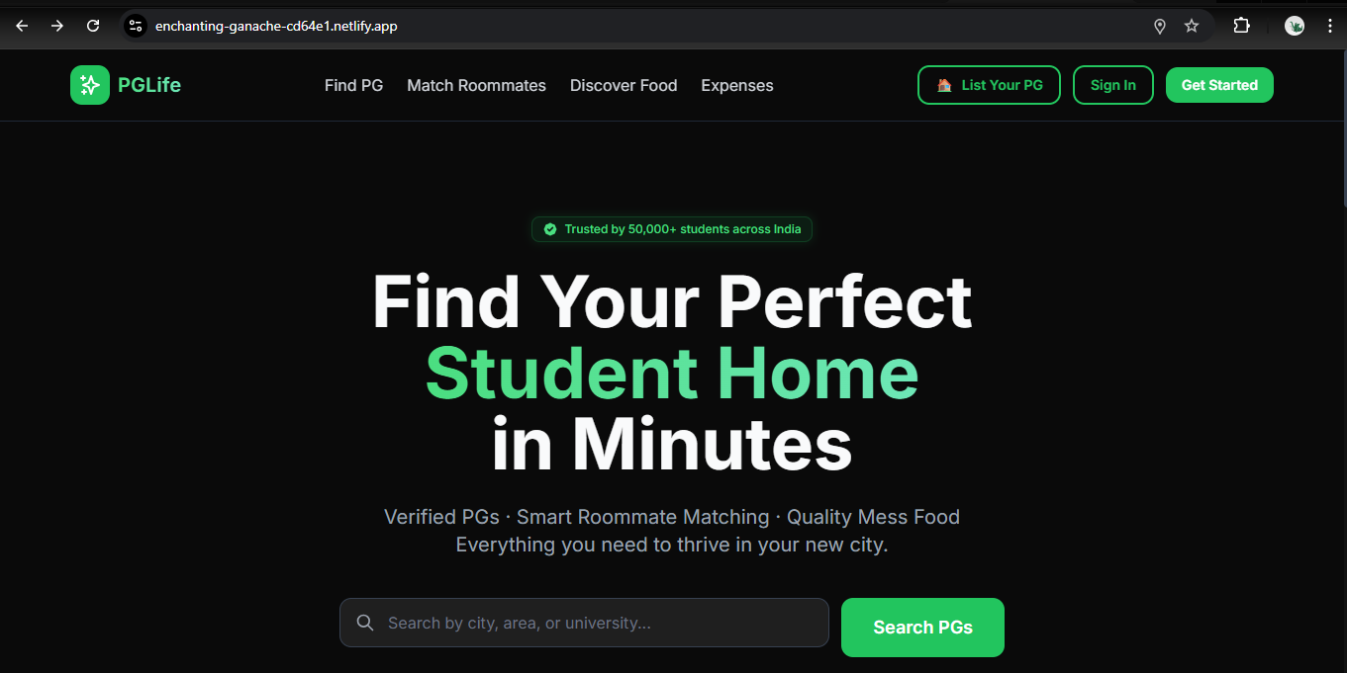Open the Expenses nav link
Screen dimensions: 1347x673
(x=737, y=85)
